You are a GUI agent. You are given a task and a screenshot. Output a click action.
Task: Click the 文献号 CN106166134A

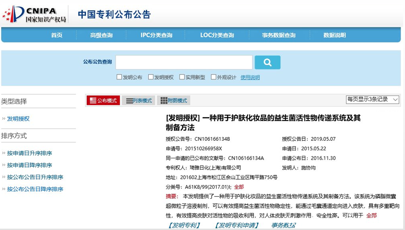[246, 158]
